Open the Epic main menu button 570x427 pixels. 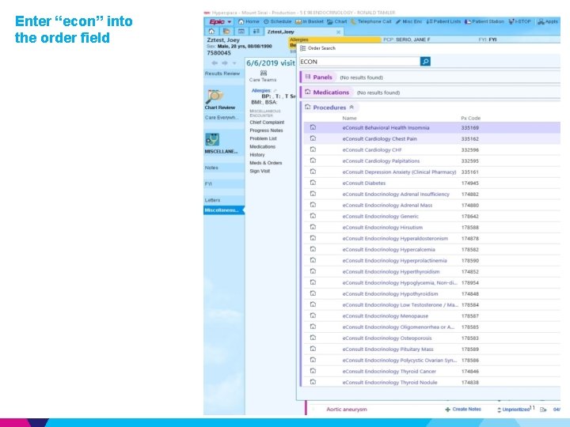click(220, 22)
